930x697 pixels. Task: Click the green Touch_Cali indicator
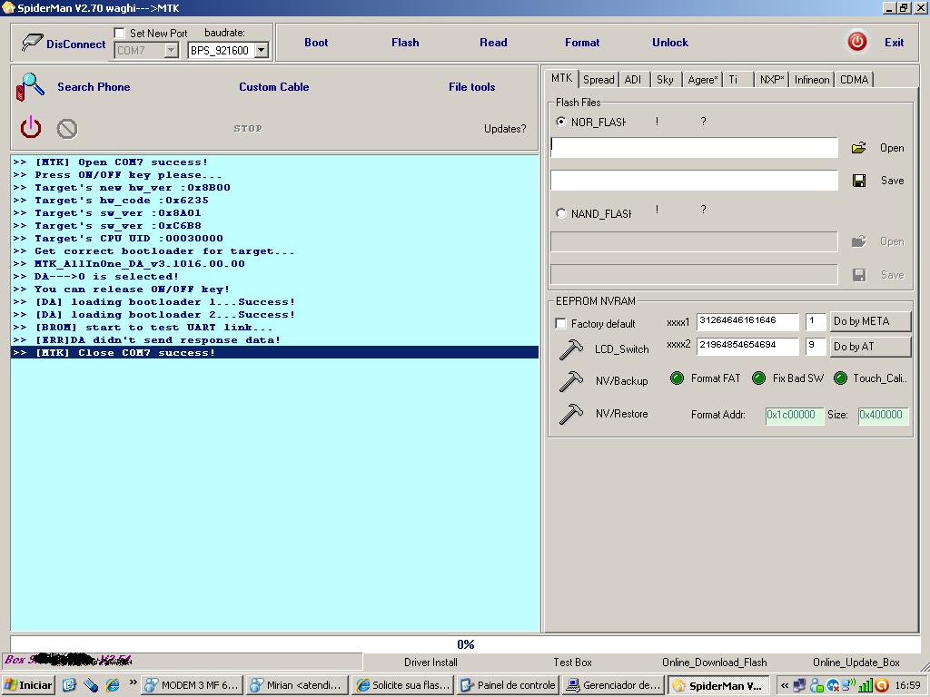pyautogui.click(x=840, y=378)
